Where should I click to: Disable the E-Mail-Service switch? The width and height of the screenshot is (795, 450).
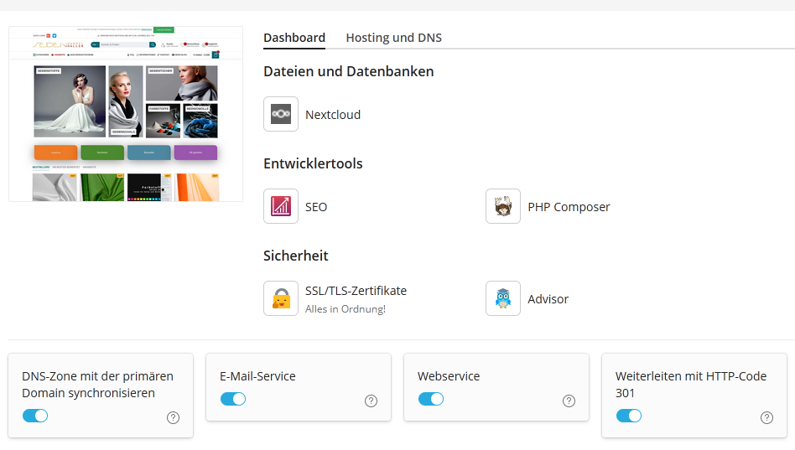233,399
